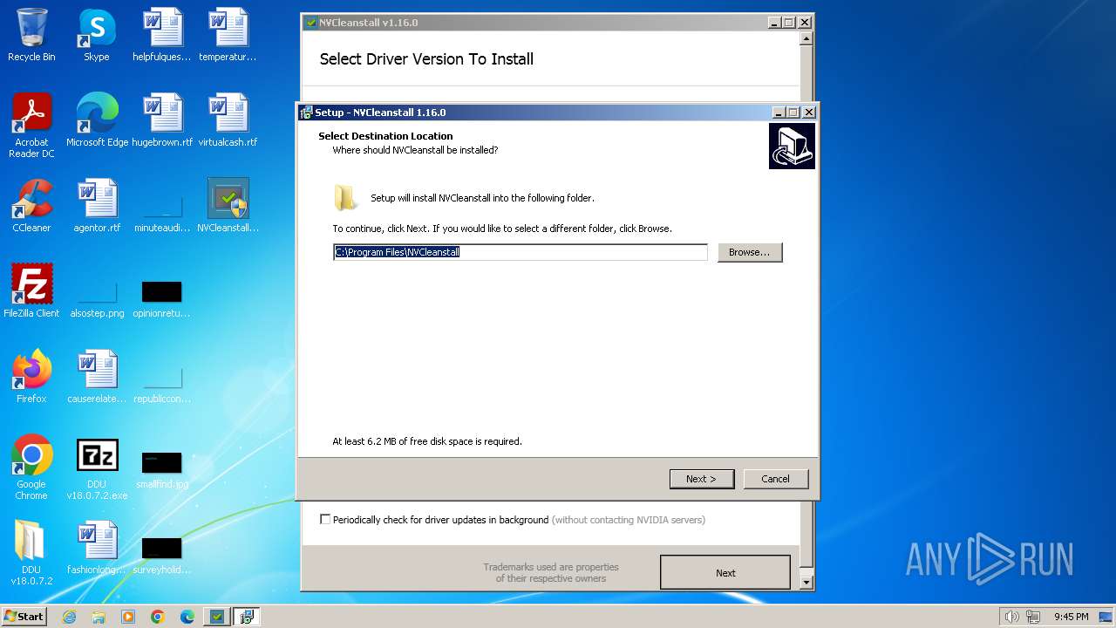
Task: Click Next > in Setup dialog
Action: pyautogui.click(x=702, y=479)
